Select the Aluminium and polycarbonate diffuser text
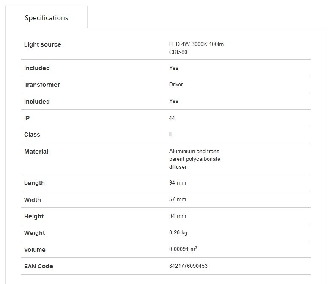The image size is (329, 284). 195,159
